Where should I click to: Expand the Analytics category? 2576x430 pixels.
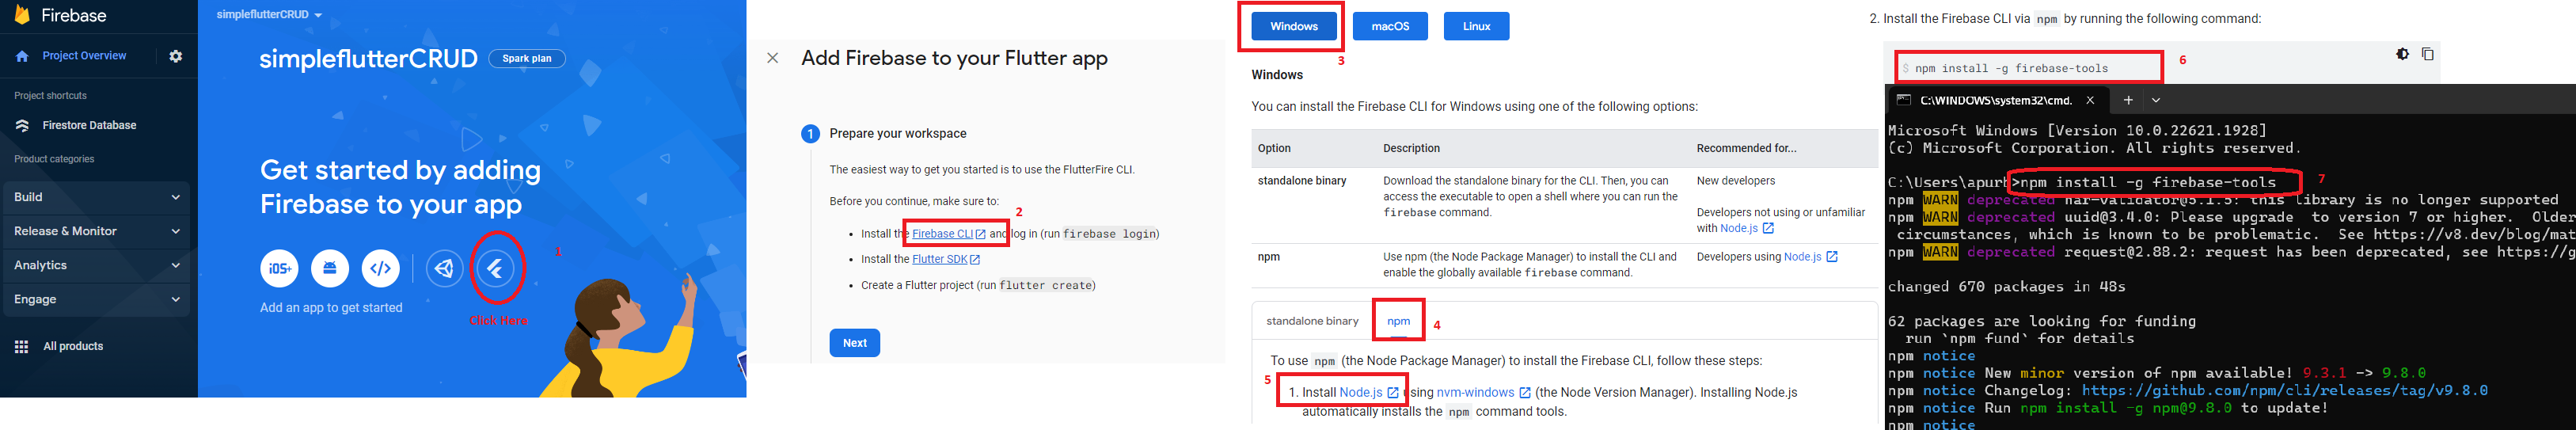96,265
